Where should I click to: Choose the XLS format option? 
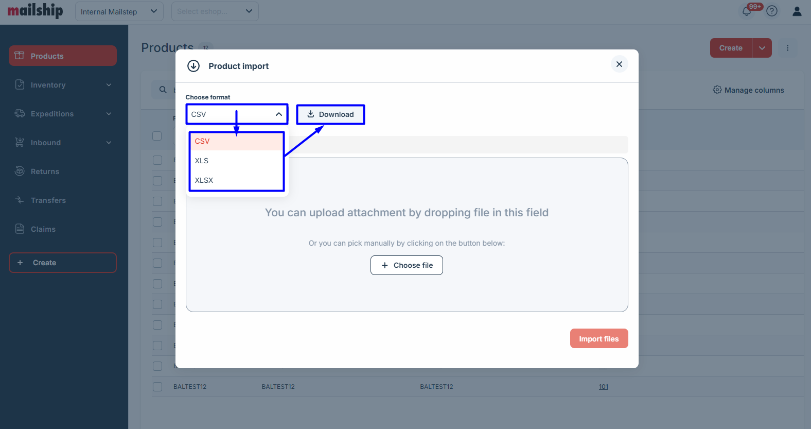tap(202, 161)
